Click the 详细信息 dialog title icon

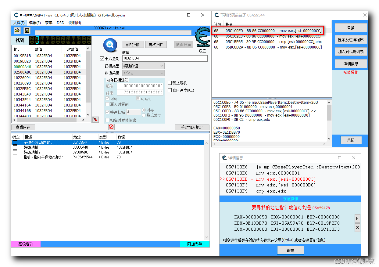224,158
